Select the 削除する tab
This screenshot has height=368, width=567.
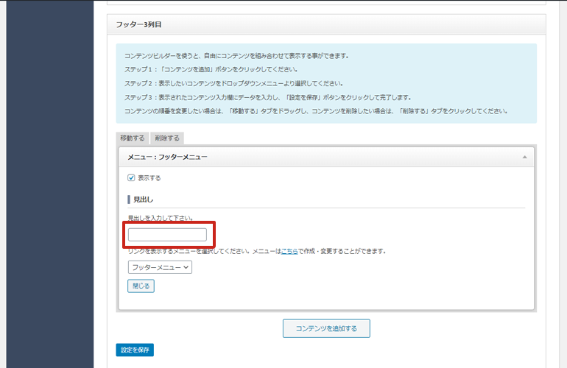pyautogui.click(x=166, y=138)
